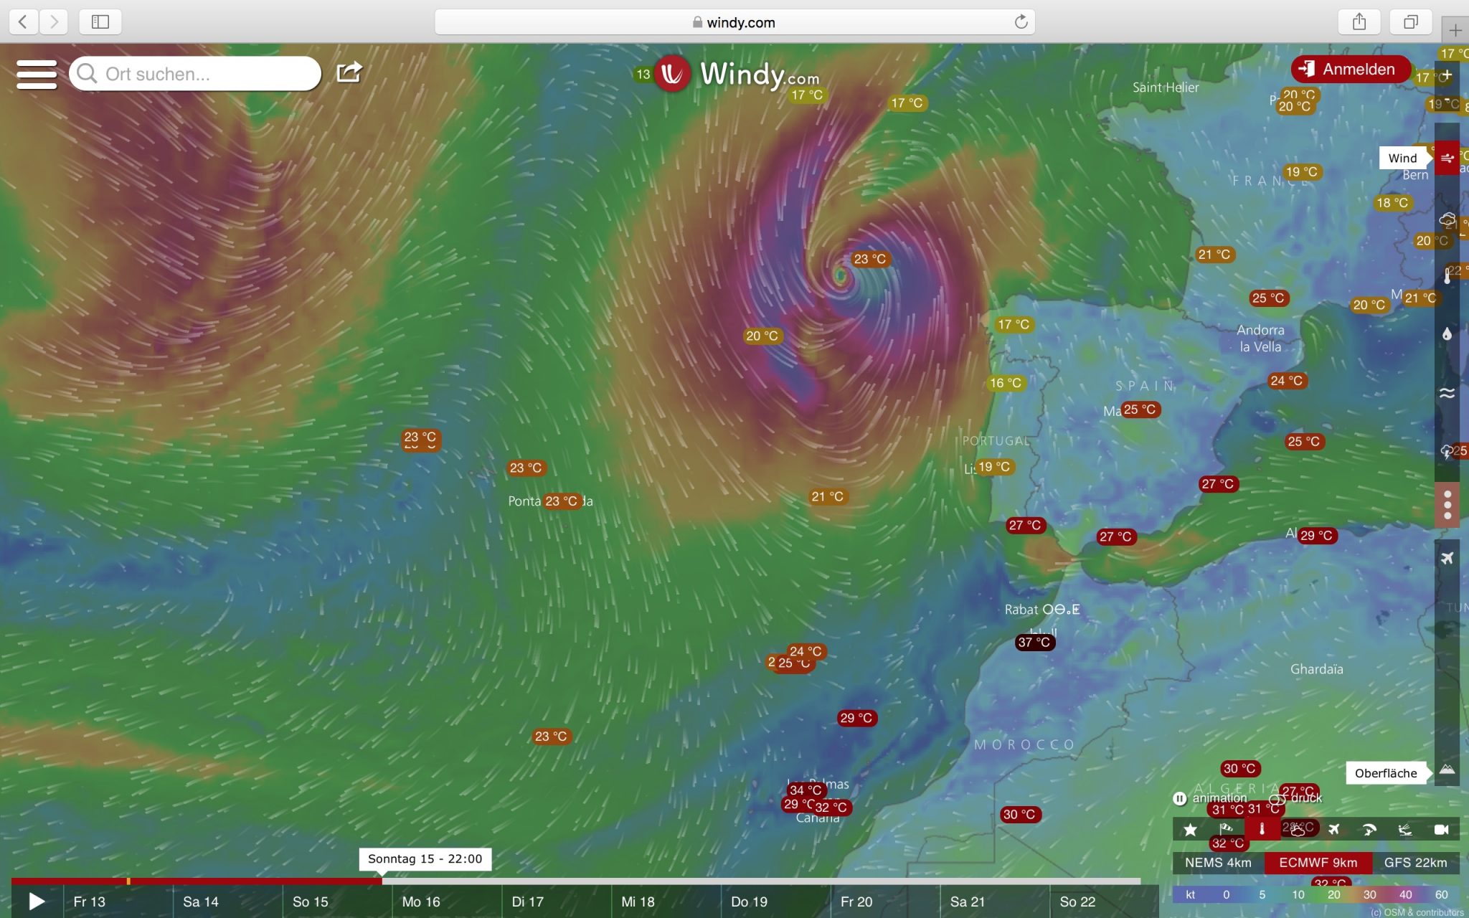Switch to the rain clouds layer
Screen dimensions: 1469x918
click(x=1447, y=219)
